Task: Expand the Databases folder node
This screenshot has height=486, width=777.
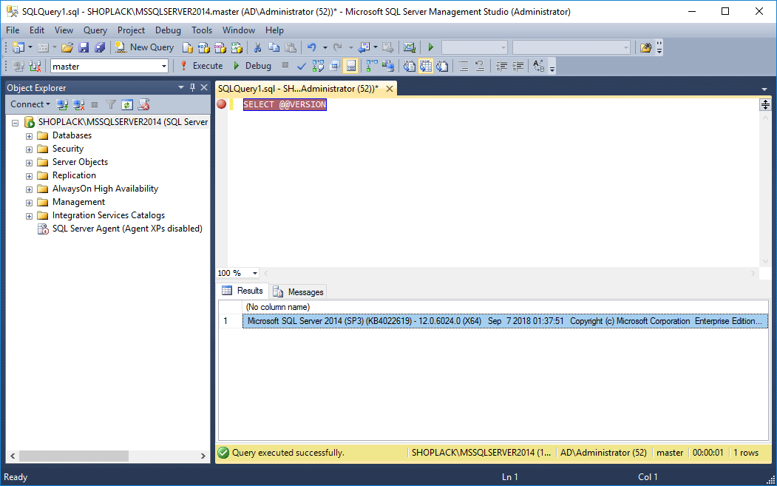Action: pyautogui.click(x=30, y=136)
